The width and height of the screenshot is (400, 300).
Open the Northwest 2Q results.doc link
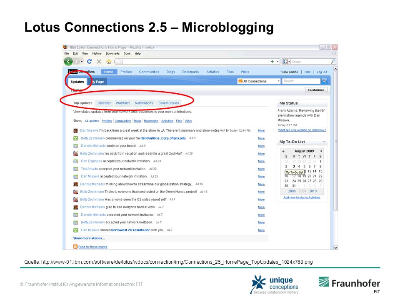tap(130, 230)
